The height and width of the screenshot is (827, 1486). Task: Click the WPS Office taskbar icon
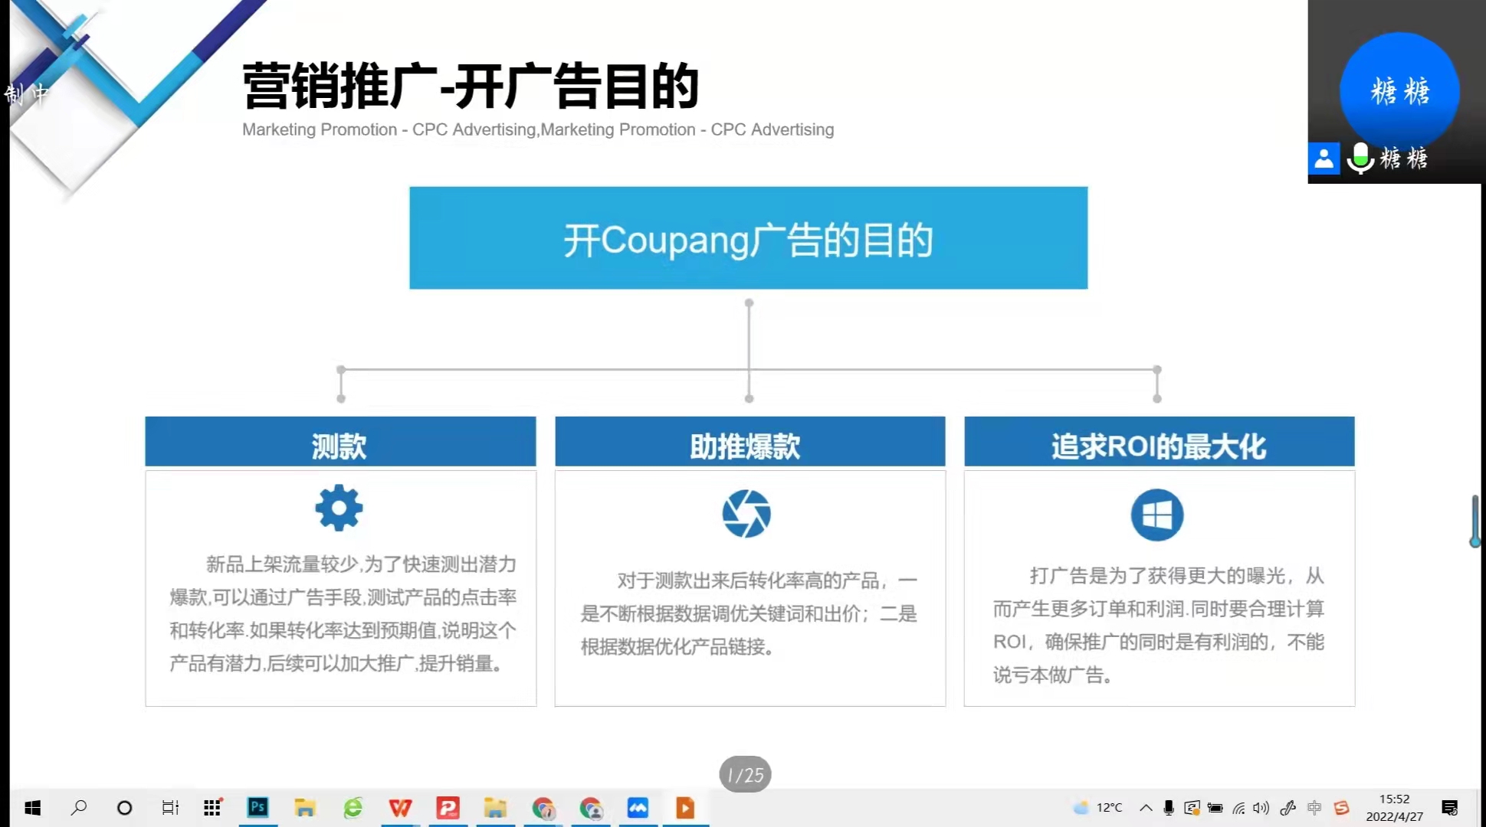400,807
